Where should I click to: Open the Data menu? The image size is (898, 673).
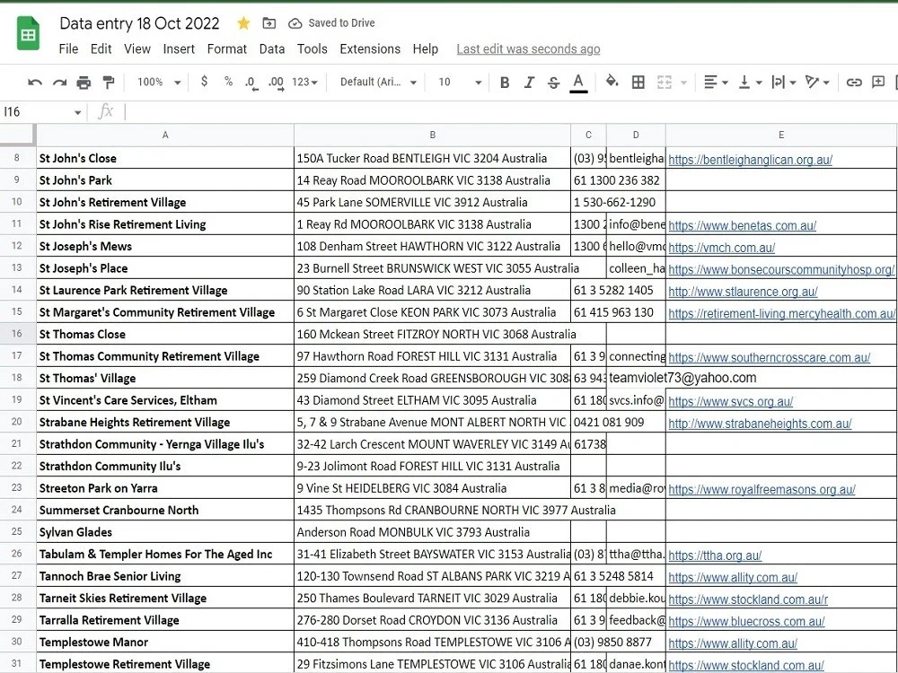point(272,49)
